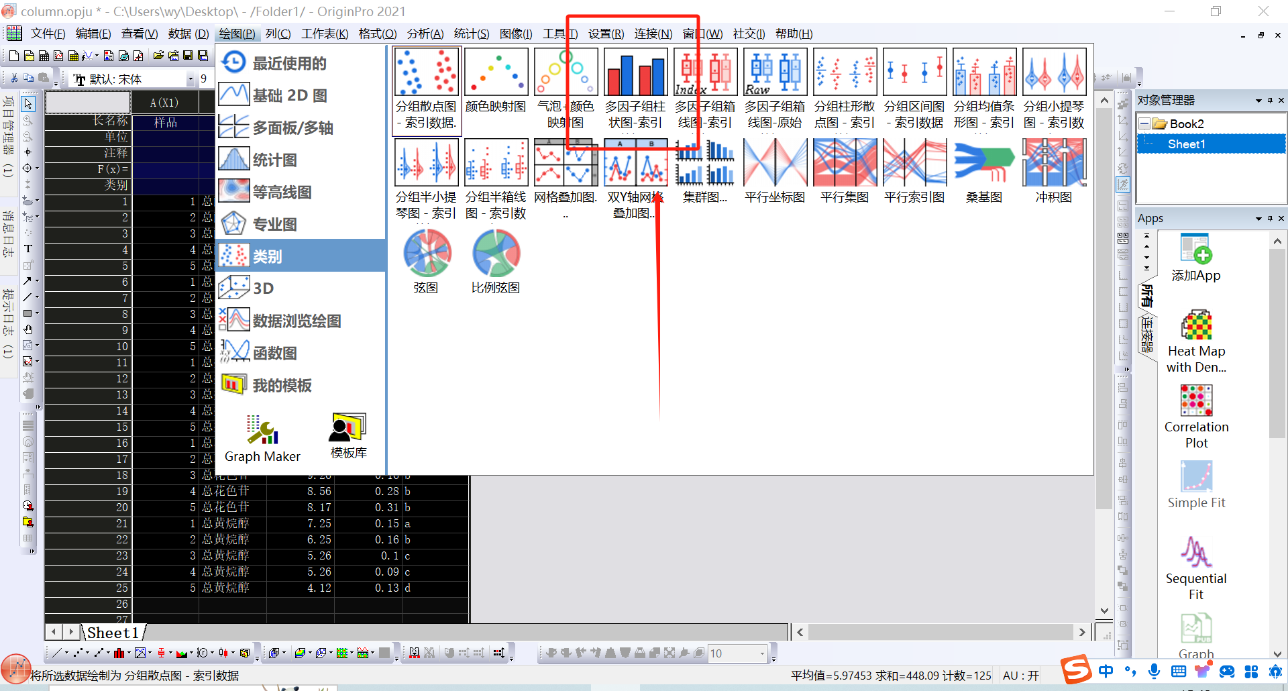Image resolution: width=1288 pixels, height=691 pixels.
Task: Click the 比例弦图 ratio chord icon
Action: (496, 255)
